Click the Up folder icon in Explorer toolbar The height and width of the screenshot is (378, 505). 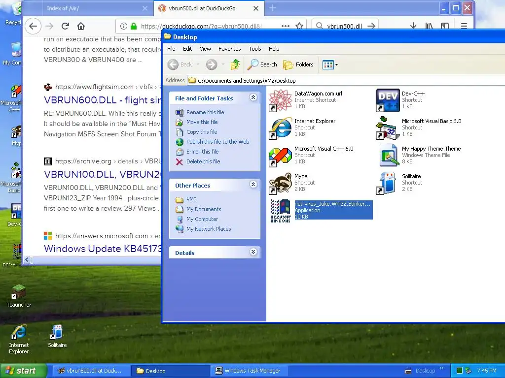(235, 64)
